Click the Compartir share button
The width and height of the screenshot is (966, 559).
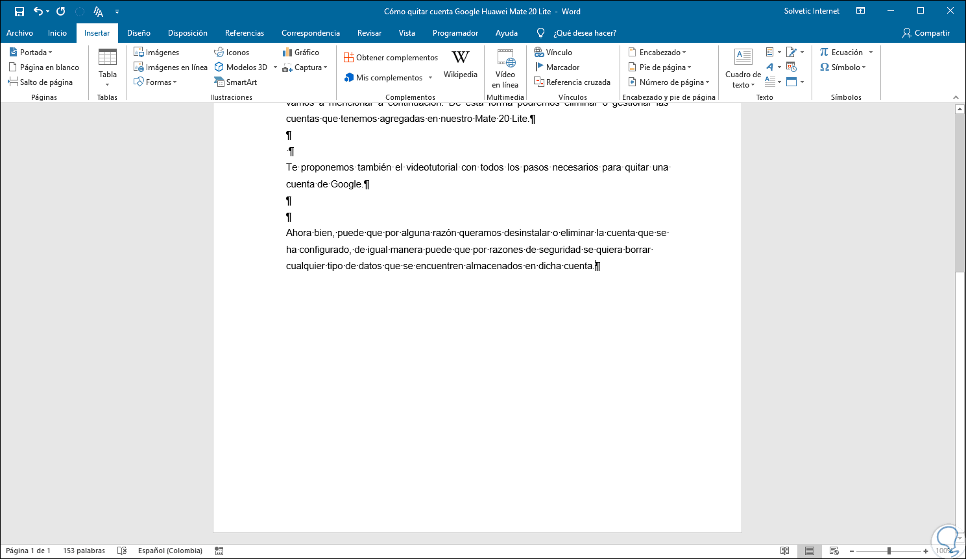(926, 33)
